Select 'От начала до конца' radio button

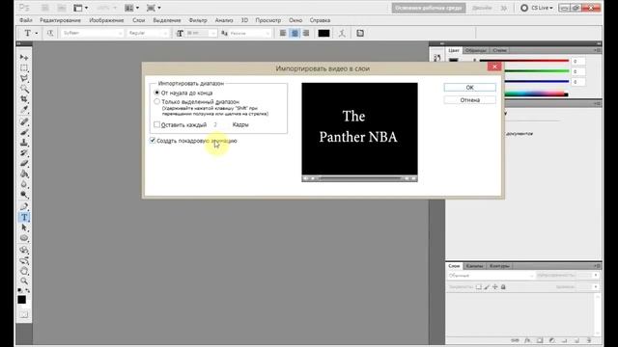156,93
